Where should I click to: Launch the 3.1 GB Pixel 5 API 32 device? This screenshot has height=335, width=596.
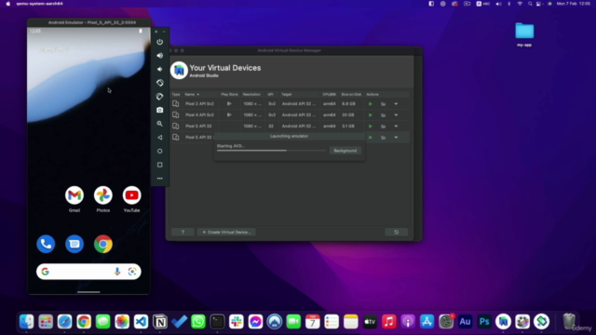click(371, 127)
